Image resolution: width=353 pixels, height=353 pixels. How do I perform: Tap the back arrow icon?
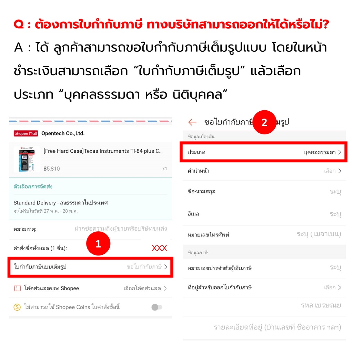pyautogui.click(x=192, y=122)
